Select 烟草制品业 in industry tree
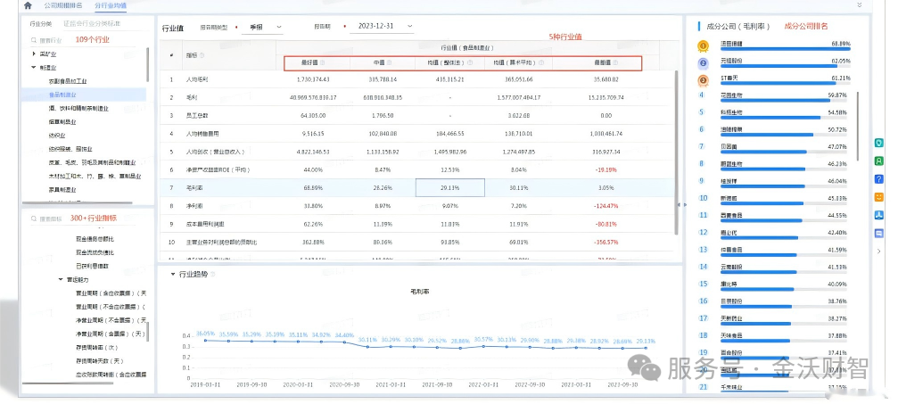The height and width of the screenshot is (404, 898). click(x=62, y=121)
